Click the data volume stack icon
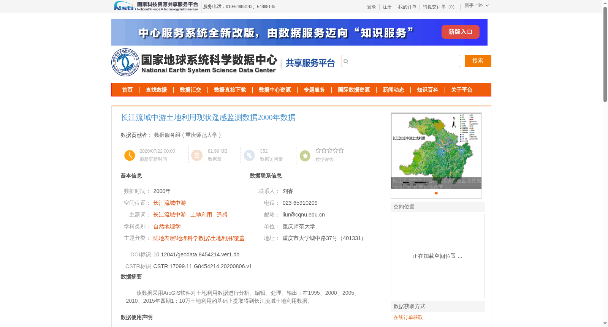 (x=197, y=155)
